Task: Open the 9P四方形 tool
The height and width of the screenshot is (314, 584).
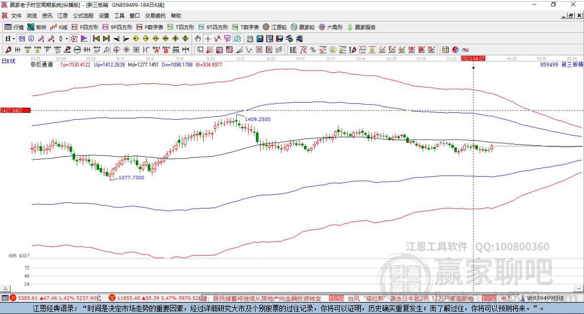Action: (x=117, y=27)
